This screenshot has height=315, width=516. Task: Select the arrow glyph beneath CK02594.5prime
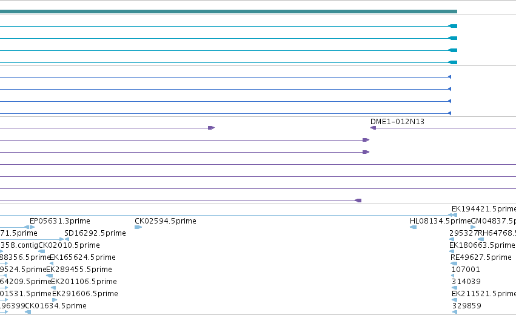tap(138, 227)
